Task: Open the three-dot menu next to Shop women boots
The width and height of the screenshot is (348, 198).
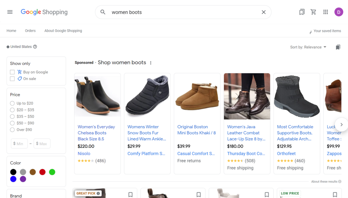Action: point(151,63)
